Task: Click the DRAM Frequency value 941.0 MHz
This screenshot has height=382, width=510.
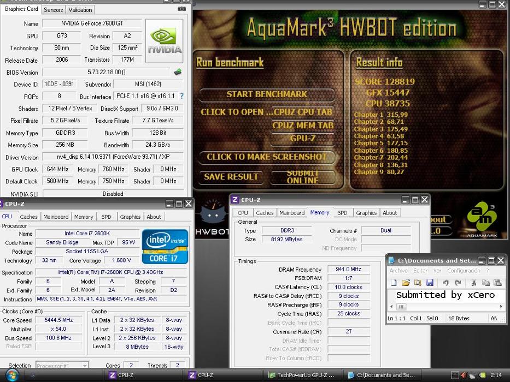Action: (349, 269)
